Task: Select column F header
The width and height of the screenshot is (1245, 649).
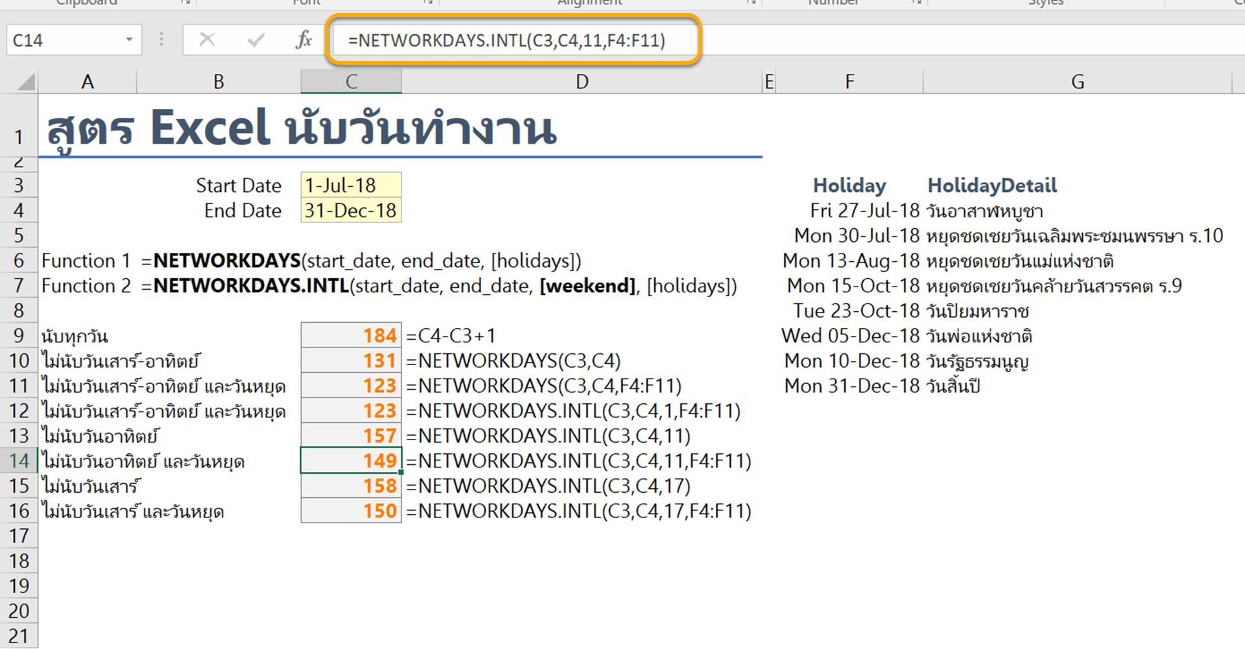Action: (x=849, y=82)
